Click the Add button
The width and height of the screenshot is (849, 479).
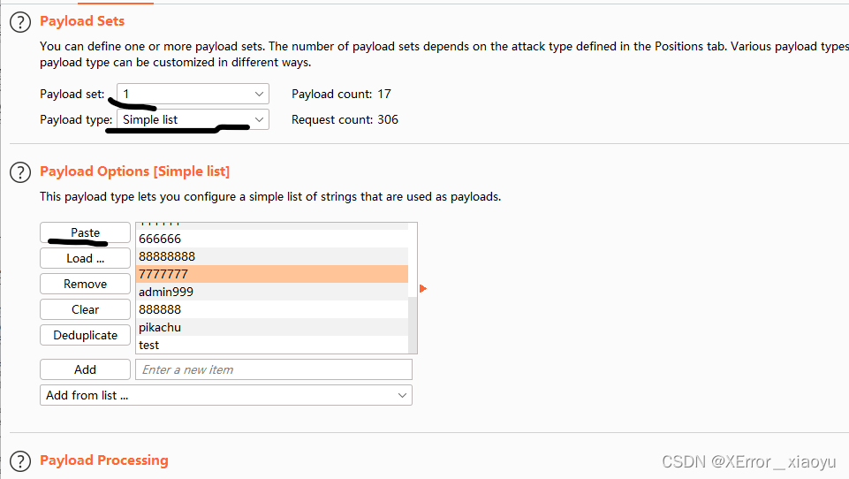85,369
